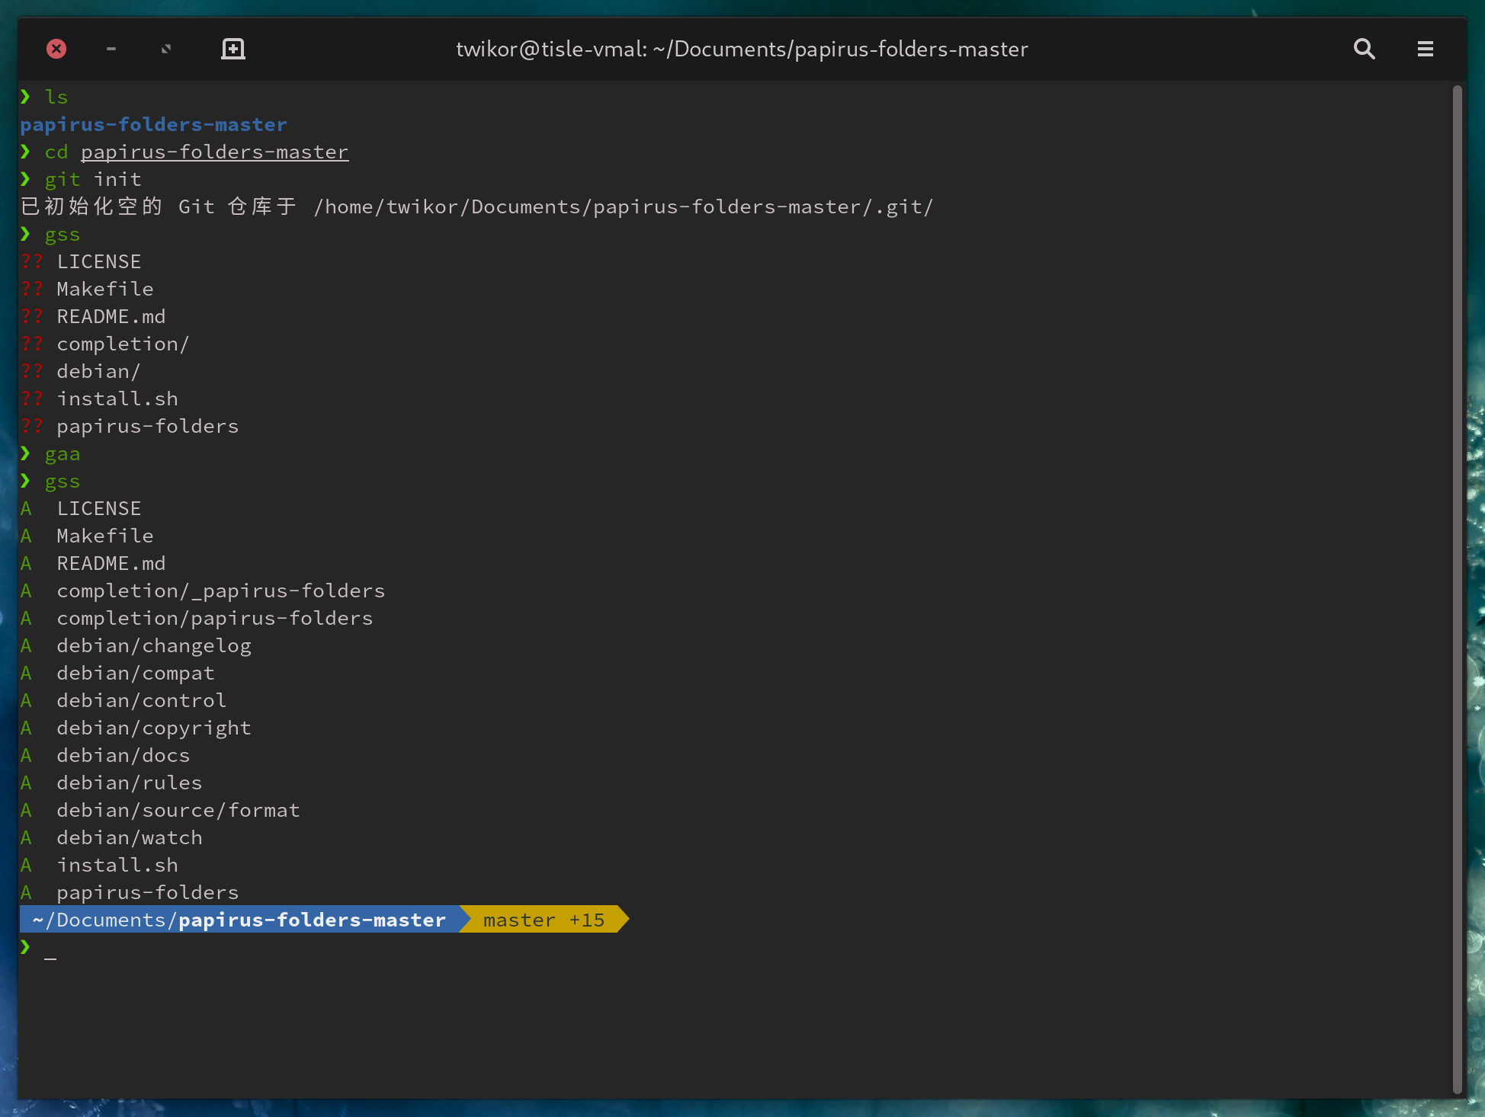Click the gaa command line

[62, 454]
